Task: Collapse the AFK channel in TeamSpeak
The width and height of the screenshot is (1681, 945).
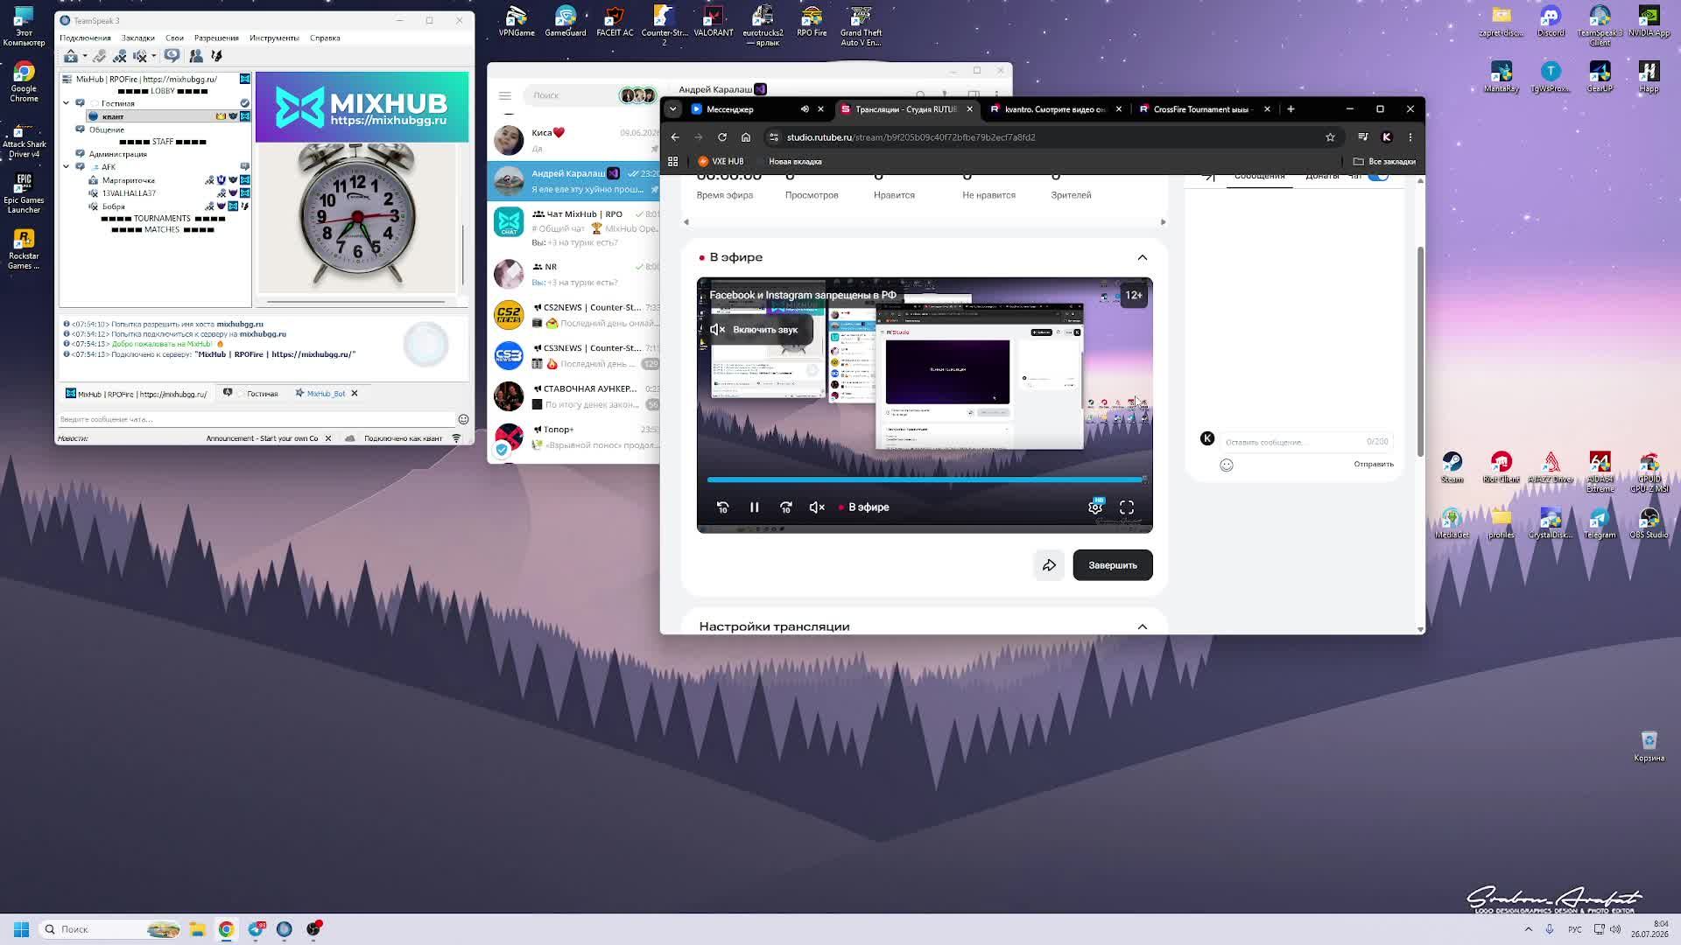Action: 66,166
